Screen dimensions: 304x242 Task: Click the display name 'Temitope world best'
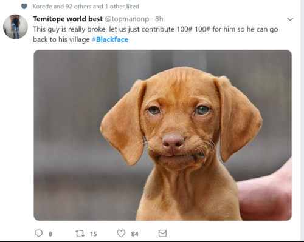67,19
